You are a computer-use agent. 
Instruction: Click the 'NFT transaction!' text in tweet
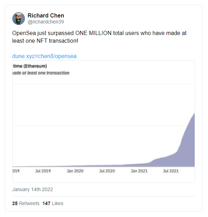57,41
